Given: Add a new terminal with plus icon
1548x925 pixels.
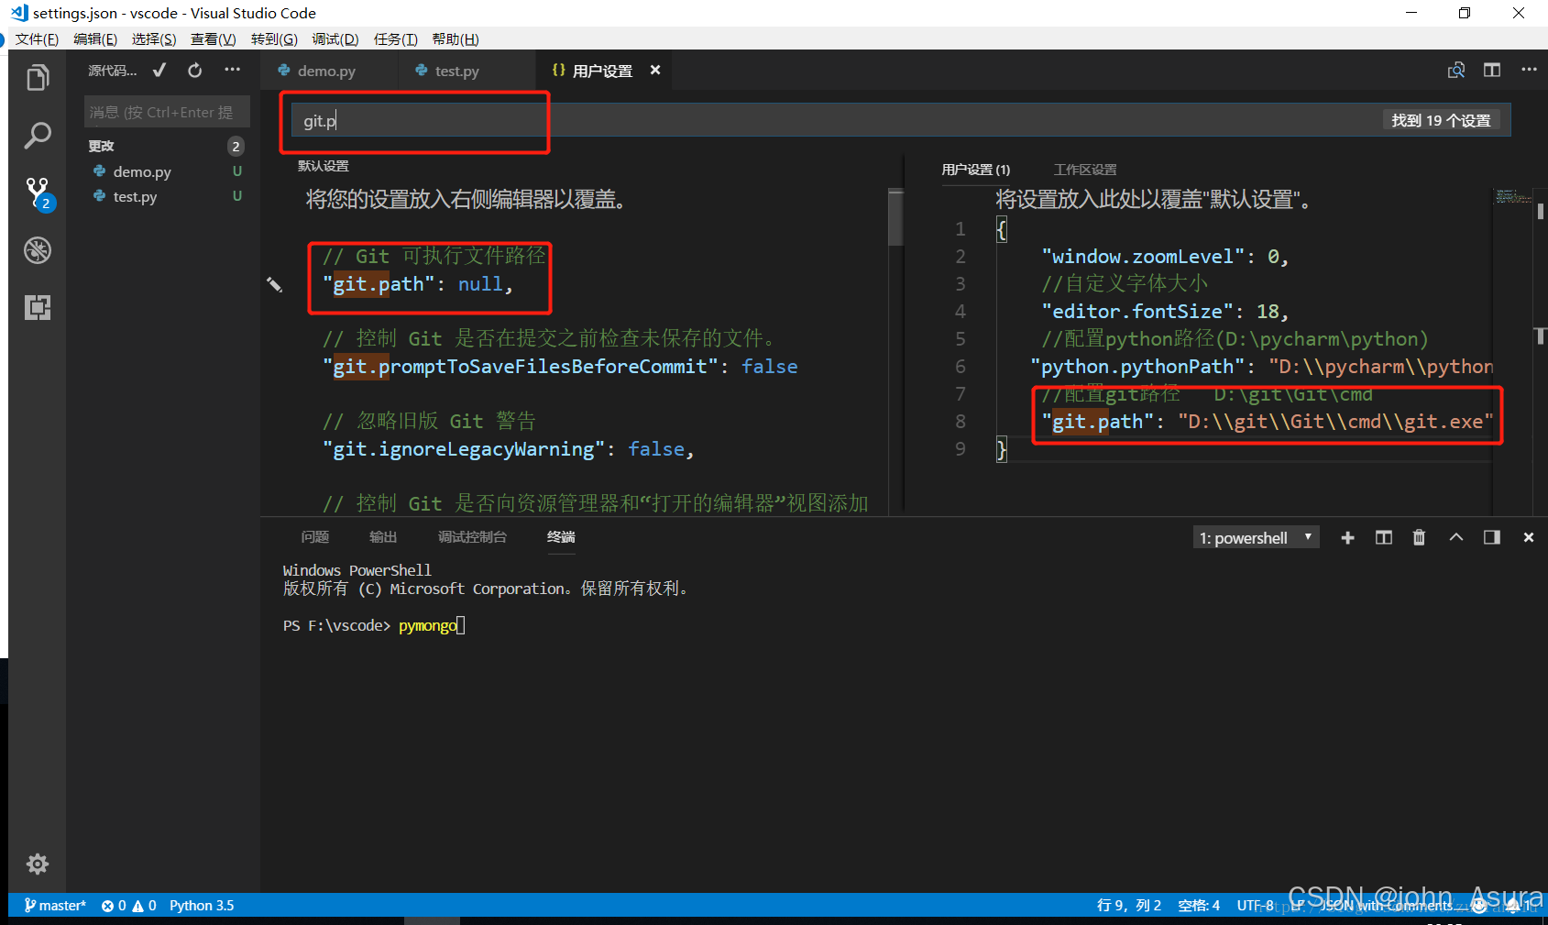Looking at the screenshot, I should [x=1347, y=538].
